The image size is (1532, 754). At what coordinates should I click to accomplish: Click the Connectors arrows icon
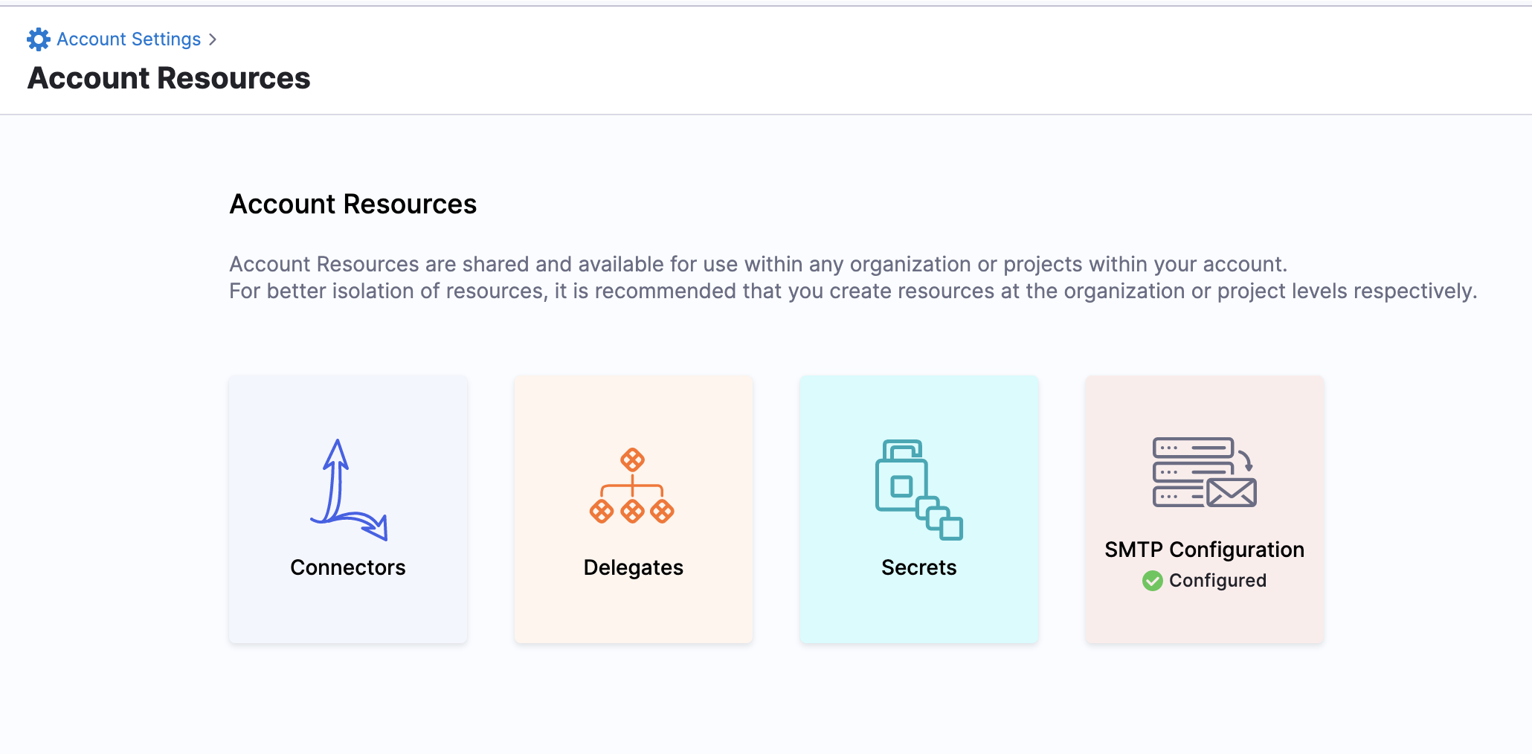(x=348, y=489)
